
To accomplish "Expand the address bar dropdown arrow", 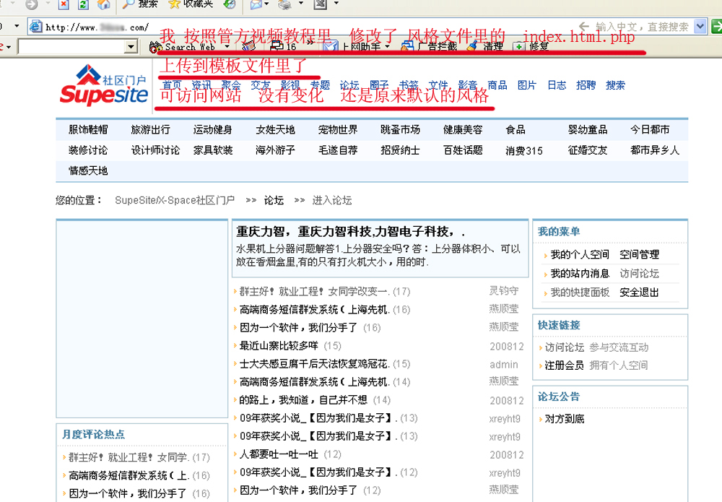I will click(x=700, y=27).
